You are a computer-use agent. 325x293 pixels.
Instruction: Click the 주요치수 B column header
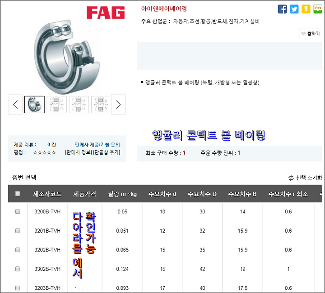[x=242, y=194]
